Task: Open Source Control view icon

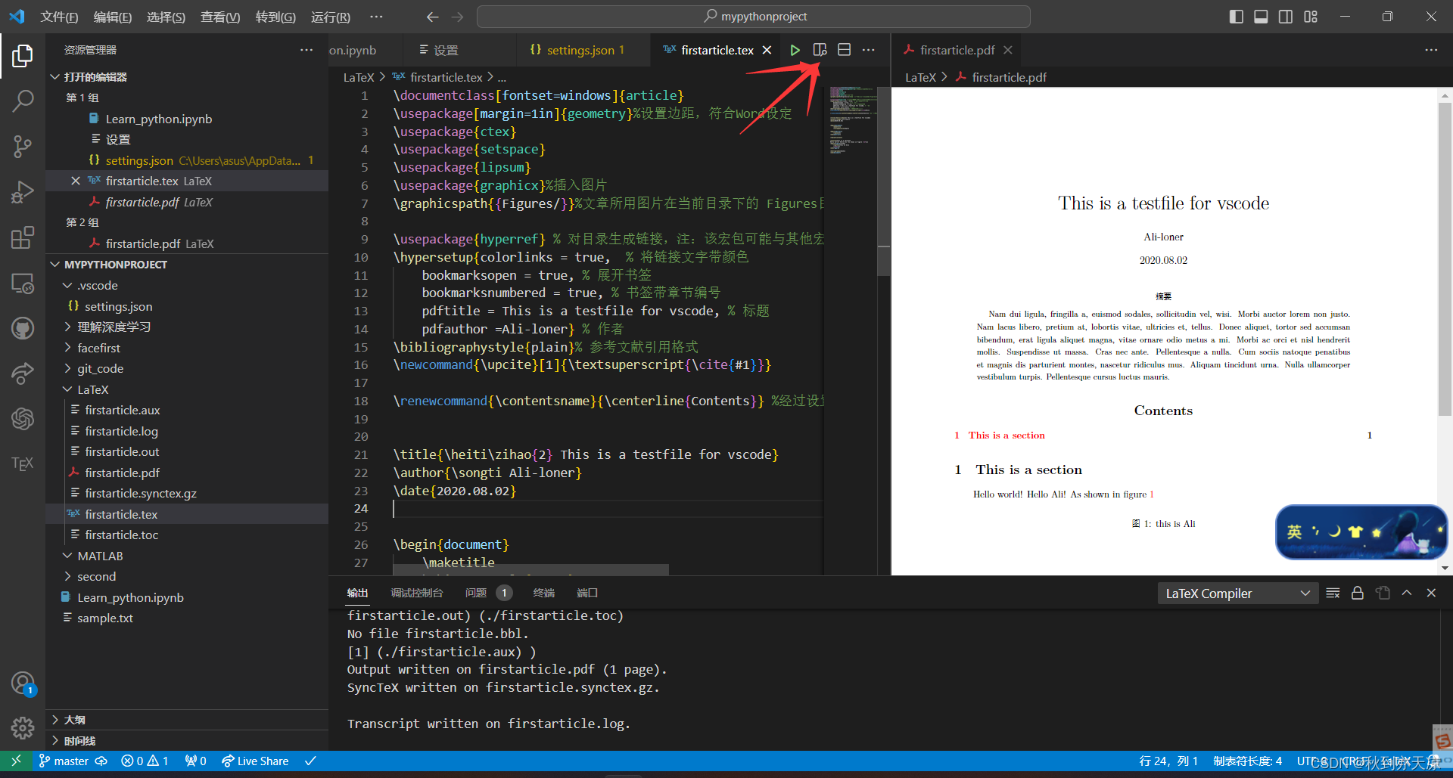Action: coord(23,146)
